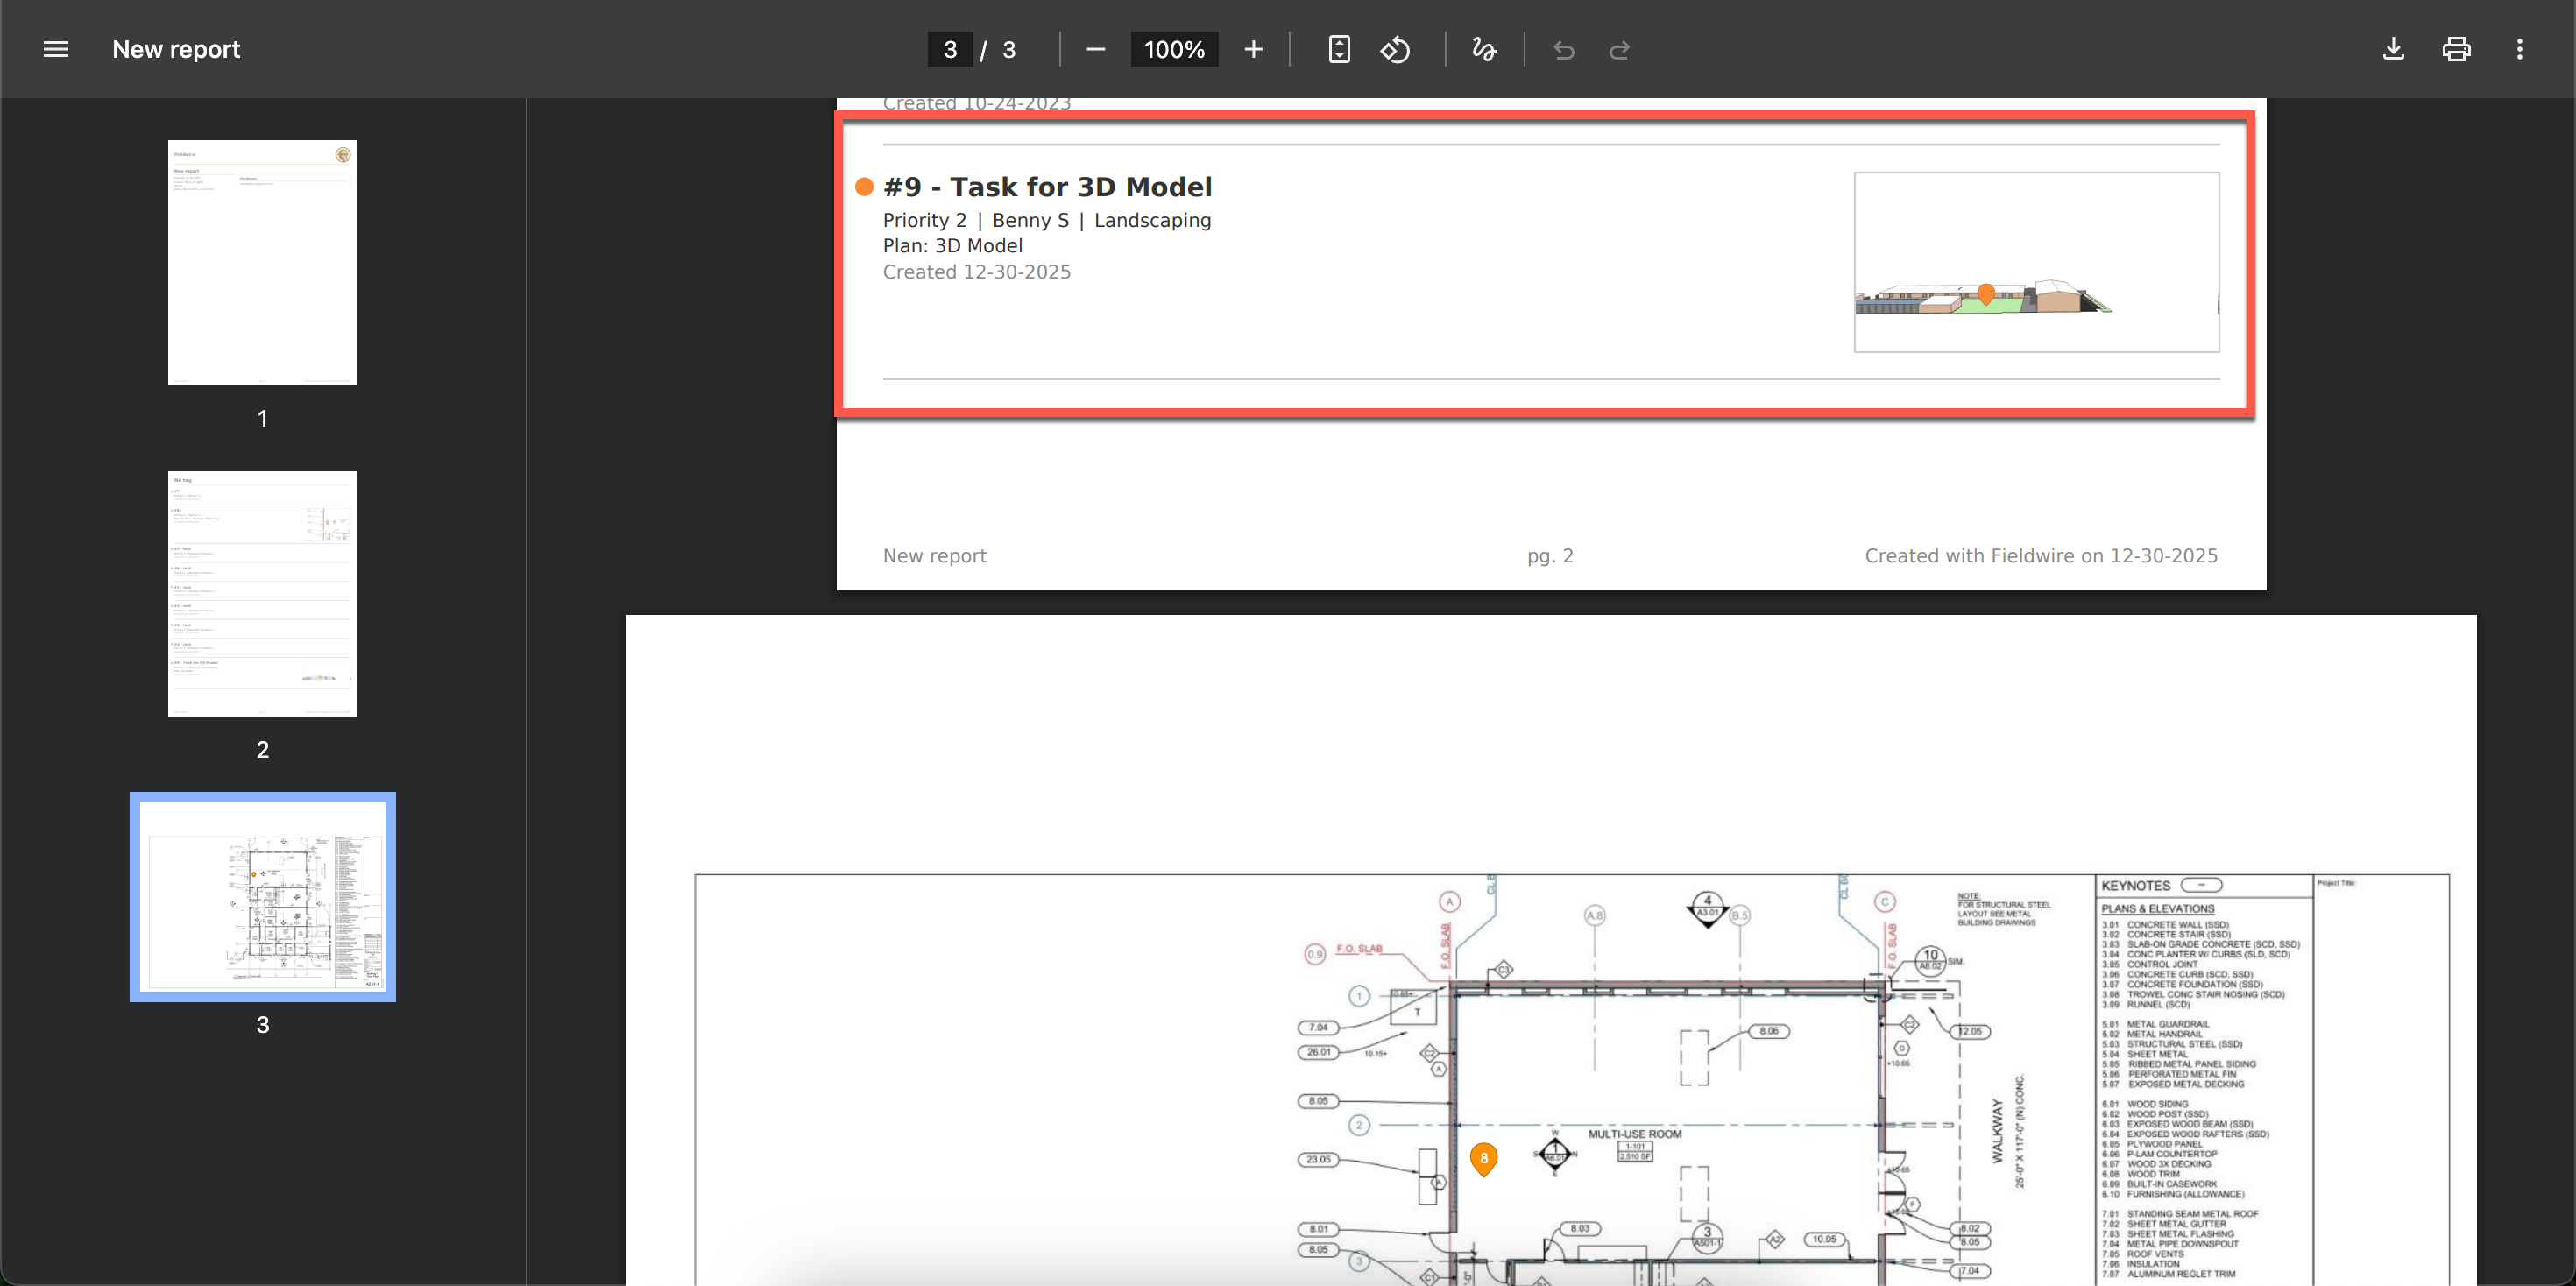Select page 2 thumbnail
The height and width of the screenshot is (1286, 2576).
[262, 593]
